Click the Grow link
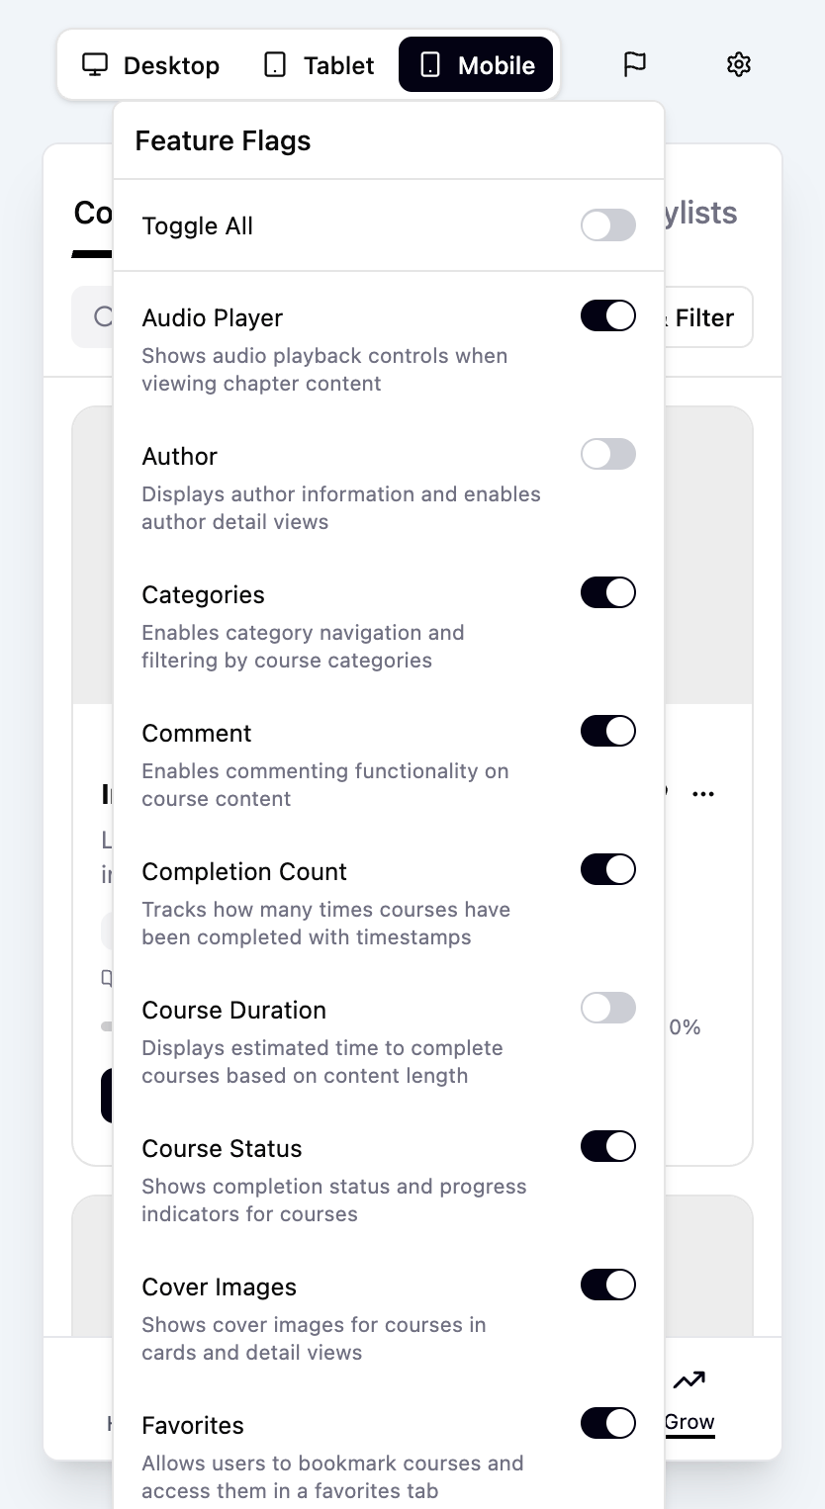 [x=688, y=1421]
